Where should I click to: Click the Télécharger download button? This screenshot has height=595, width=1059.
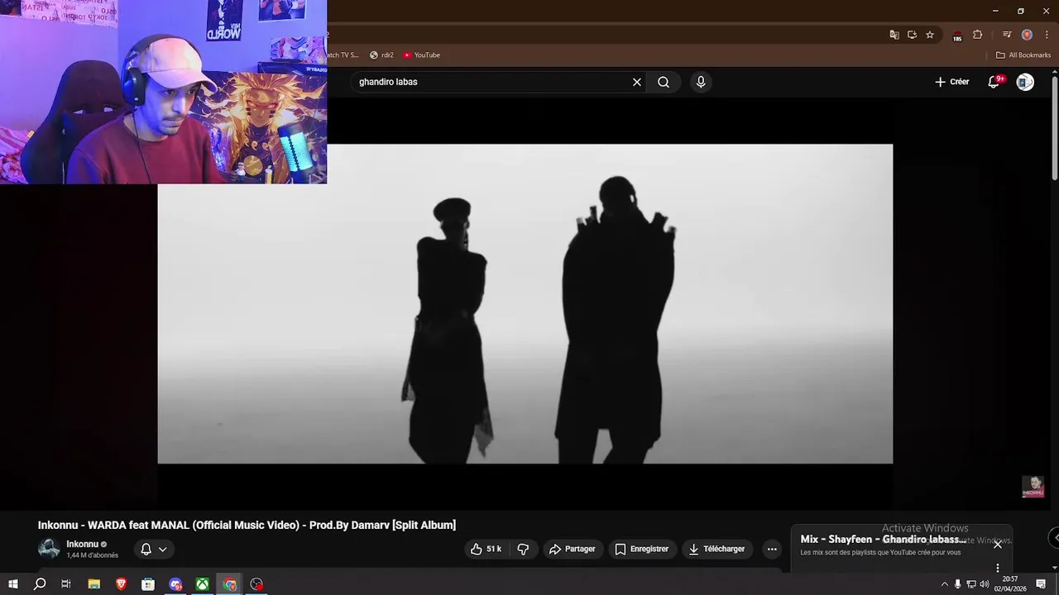pyautogui.click(x=716, y=549)
